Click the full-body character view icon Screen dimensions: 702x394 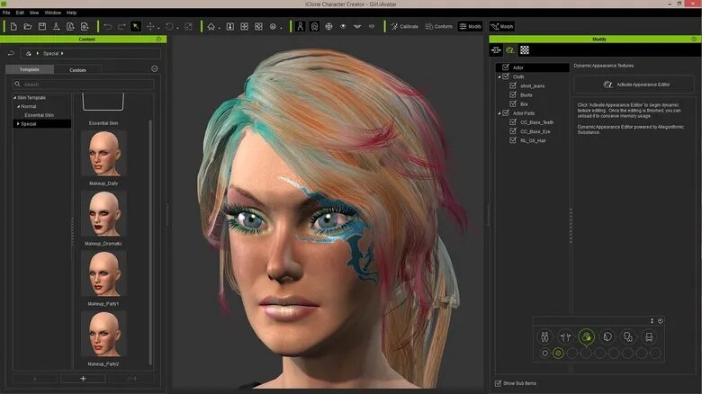[300, 27]
